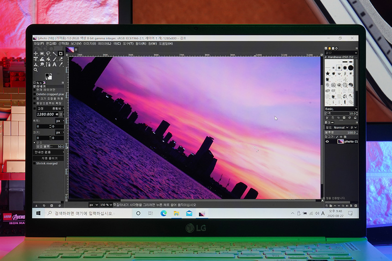Select the Fuzzy Select wand tool

pyautogui.click(x=55, y=54)
